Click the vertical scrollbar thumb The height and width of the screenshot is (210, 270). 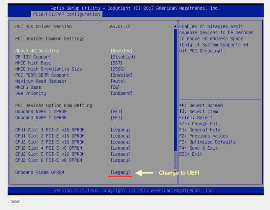pyautogui.click(x=175, y=90)
